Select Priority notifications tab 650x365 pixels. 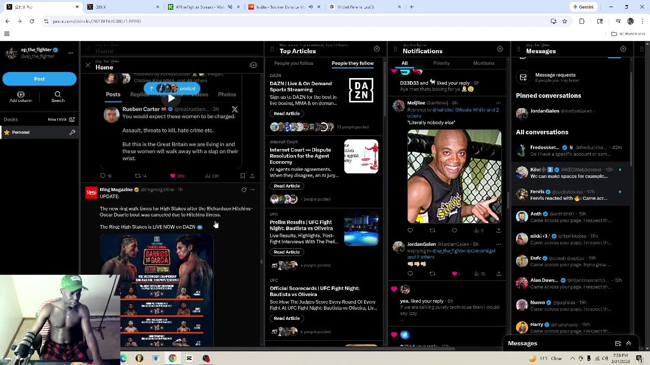pyautogui.click(x=441, y=63)
